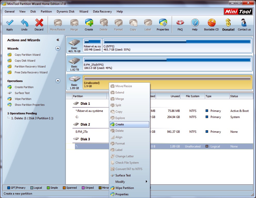The width and height of the screenshot is (256, 198).
Task: Select Disk 1 row in partition list
Action: [x=85, y=104]
